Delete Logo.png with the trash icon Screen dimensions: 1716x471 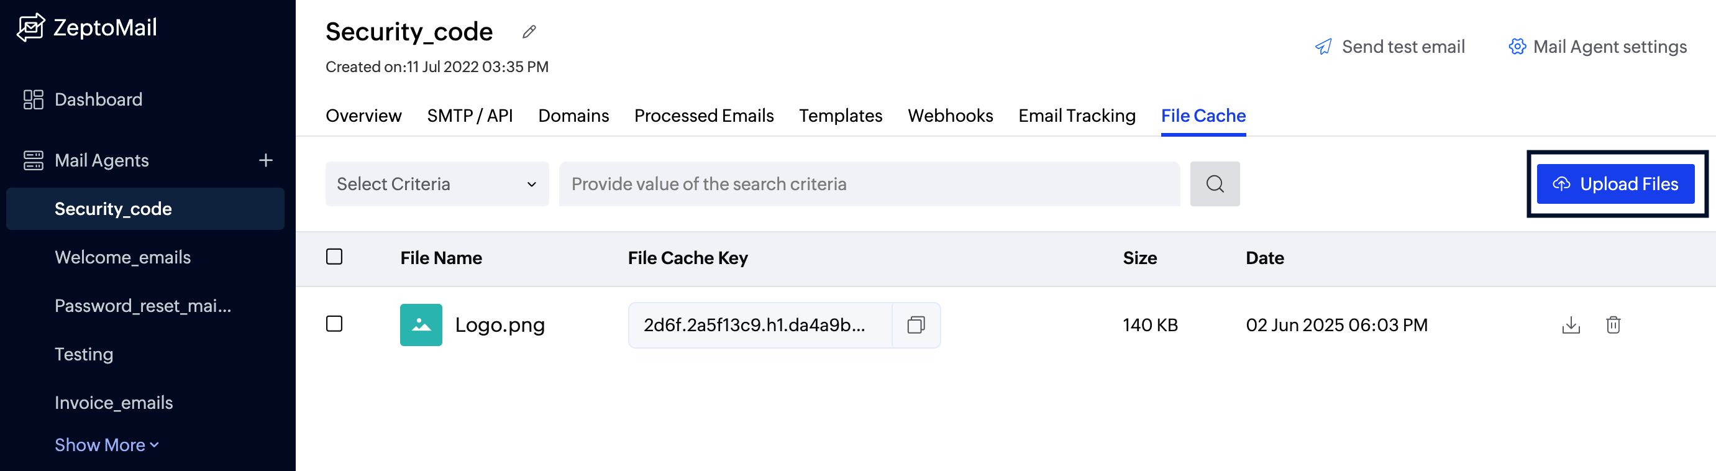(x=1613, y=325)
